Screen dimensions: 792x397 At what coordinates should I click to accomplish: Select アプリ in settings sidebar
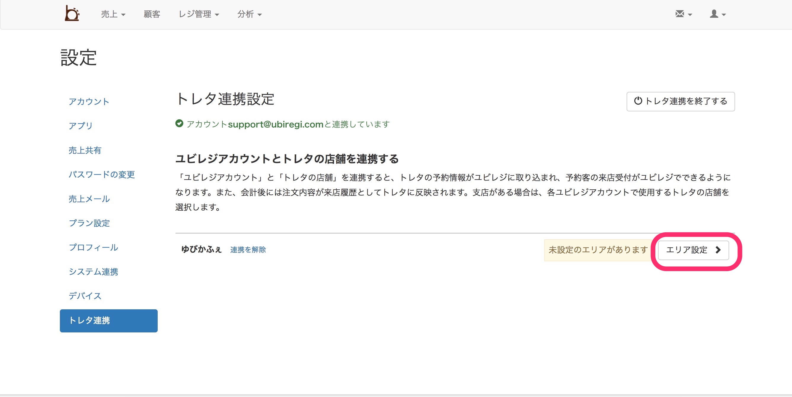click(x=81, y=126)
